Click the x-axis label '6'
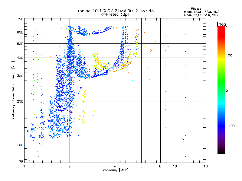Viewport: 242px width, 181px height. point(141,166)
